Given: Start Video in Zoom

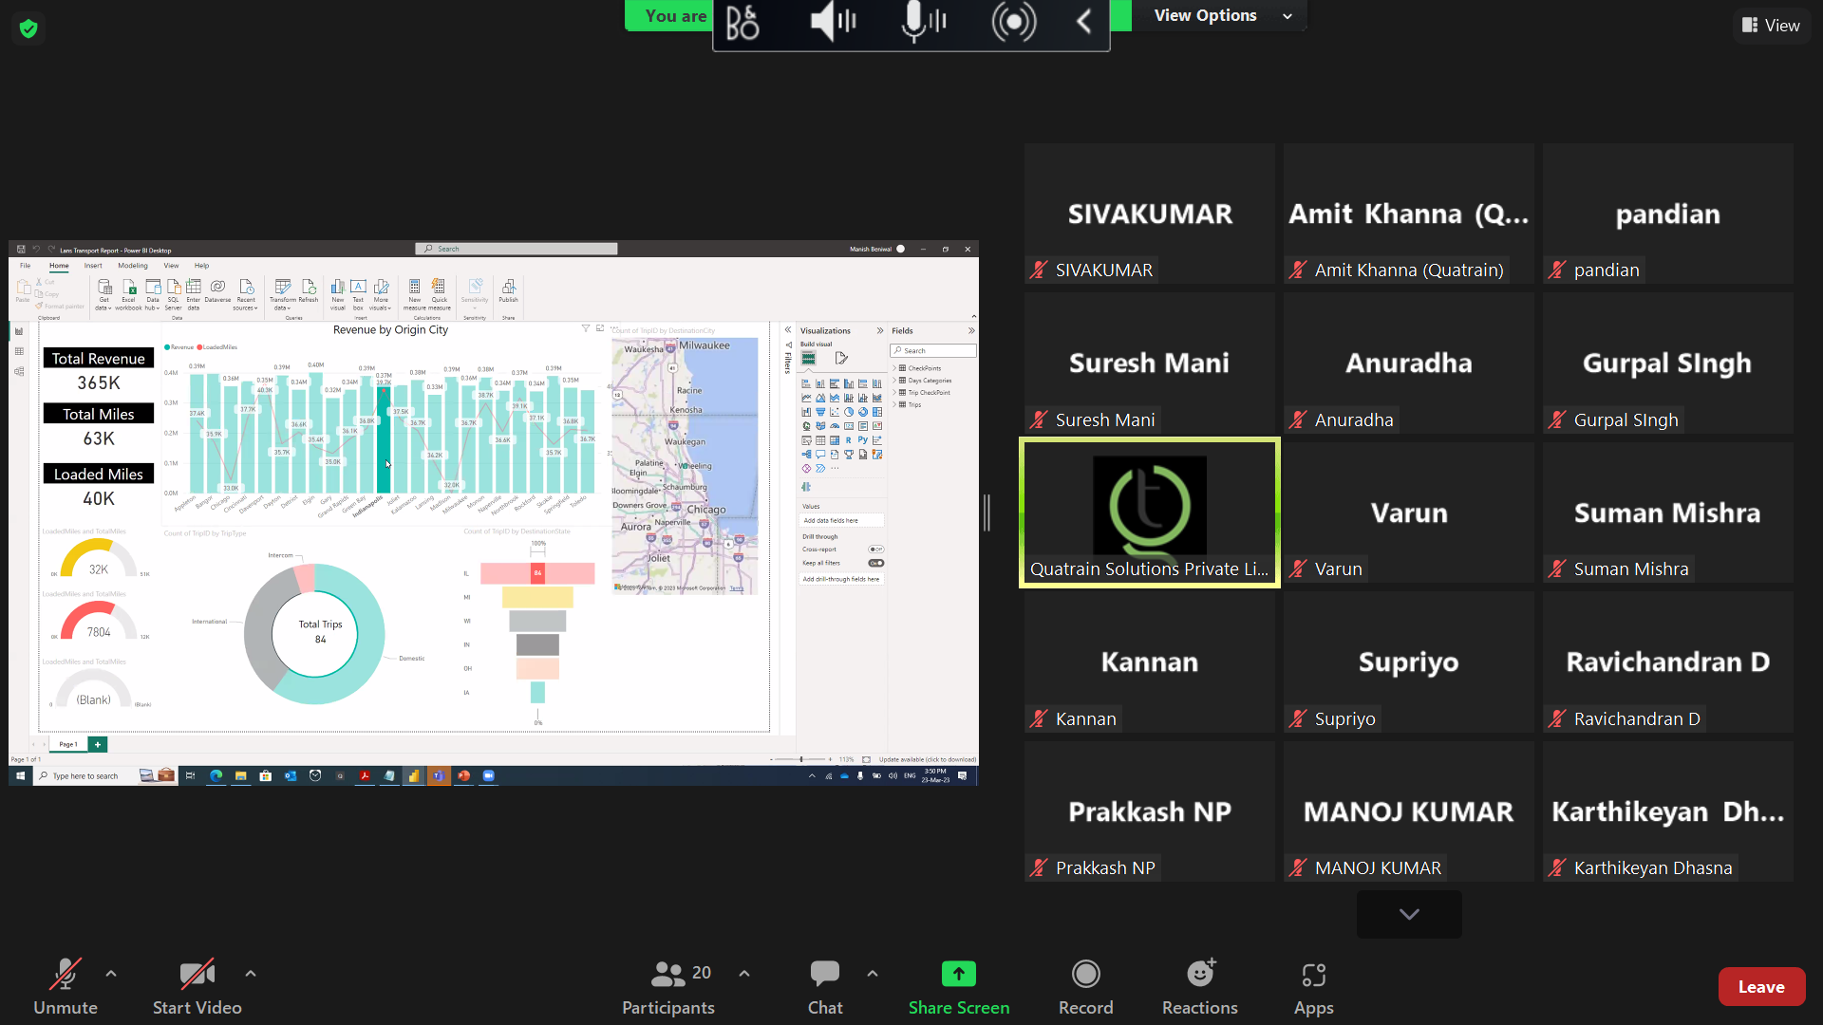Looking at the screenshot, I should 197,987.
